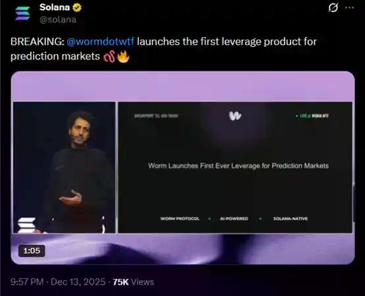Screen dimensions: 365x296
Task: Click the fire emoji in the tweet
Action: pos(123,57)
